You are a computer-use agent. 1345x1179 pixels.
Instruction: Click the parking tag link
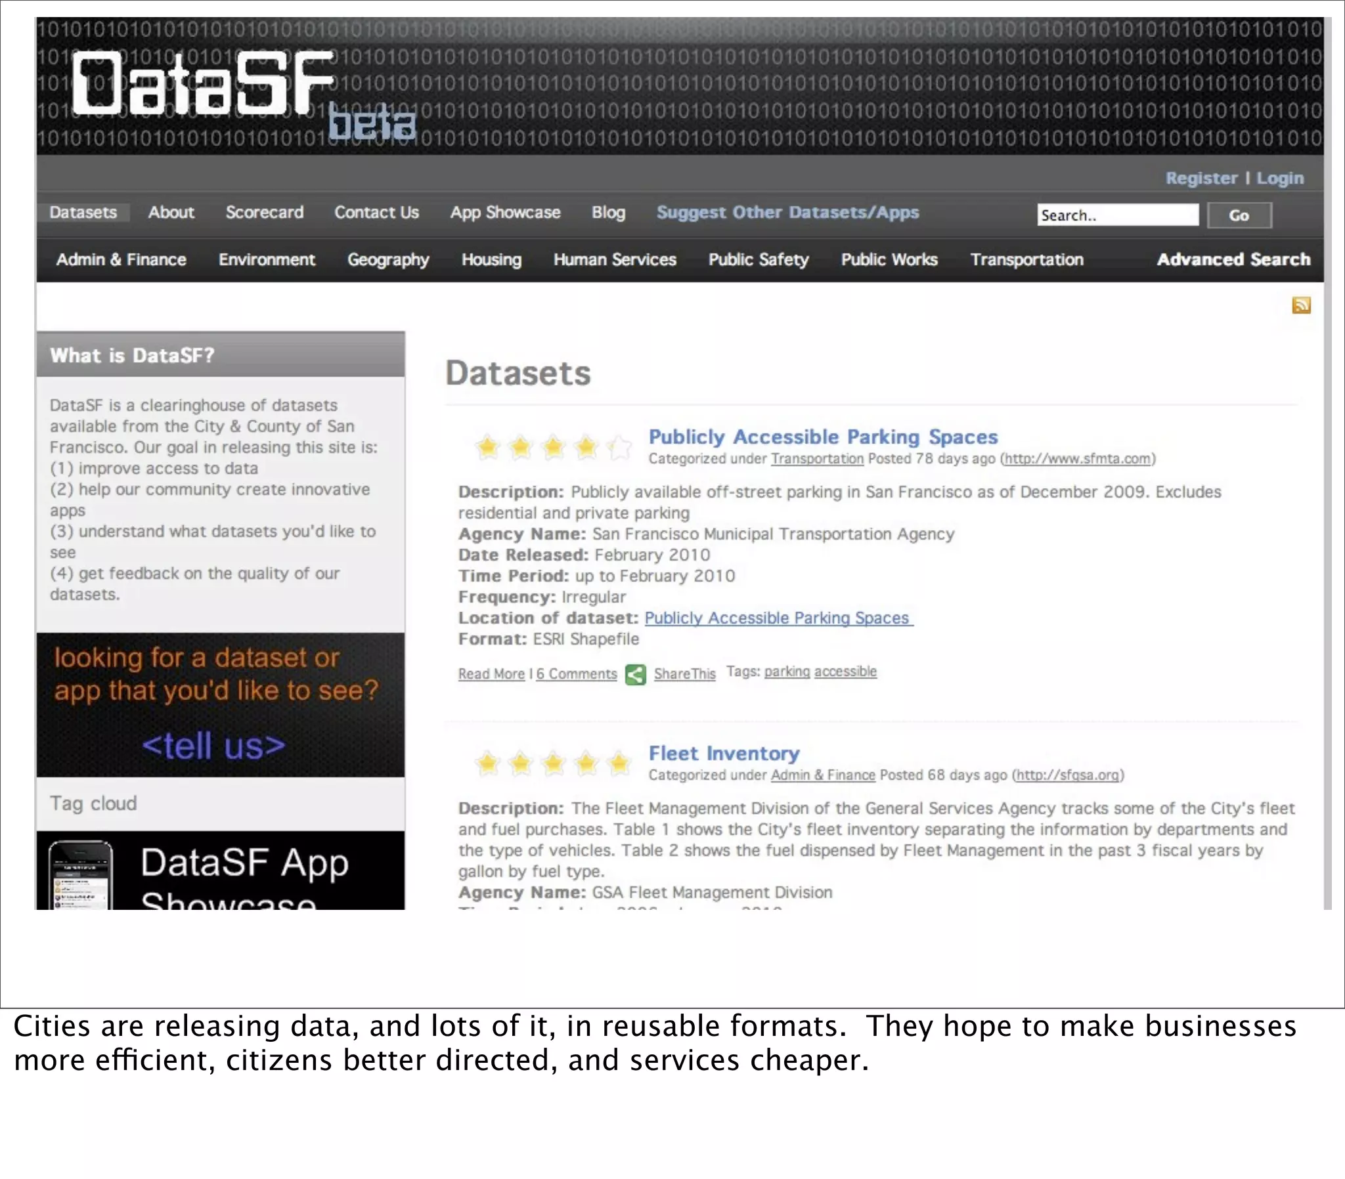pos(786,672)
